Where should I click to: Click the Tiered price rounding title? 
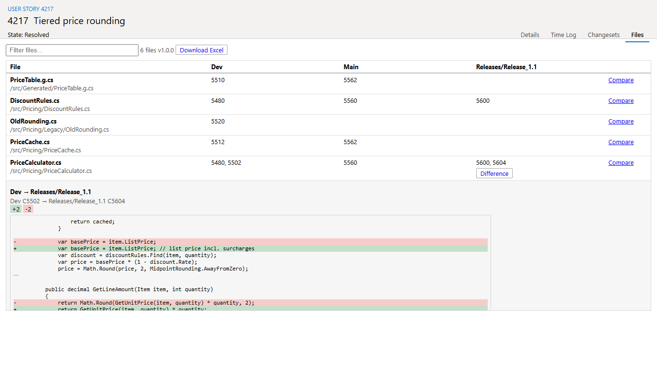tap(79, 21)
